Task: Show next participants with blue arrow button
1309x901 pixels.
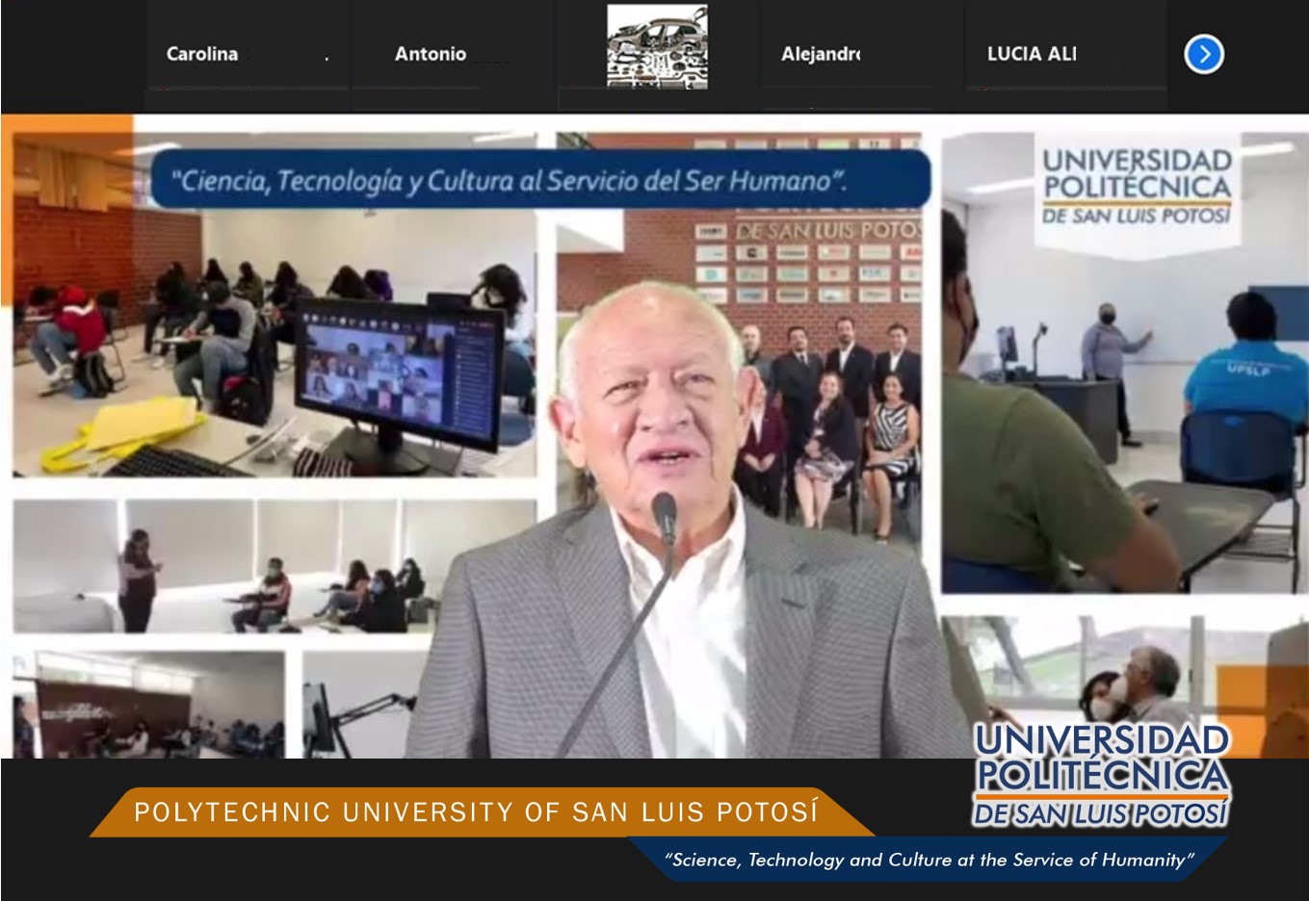Action: tap(1203, 54)
